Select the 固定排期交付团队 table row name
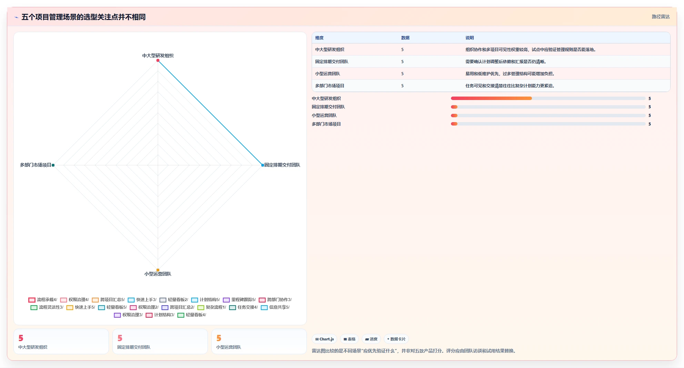 (x=332, y=62)
